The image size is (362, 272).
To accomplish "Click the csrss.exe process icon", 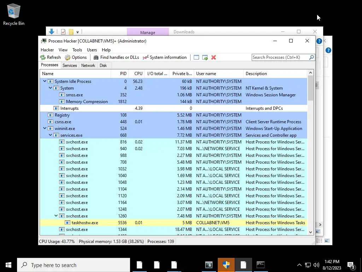I will [x=50, y=122].
